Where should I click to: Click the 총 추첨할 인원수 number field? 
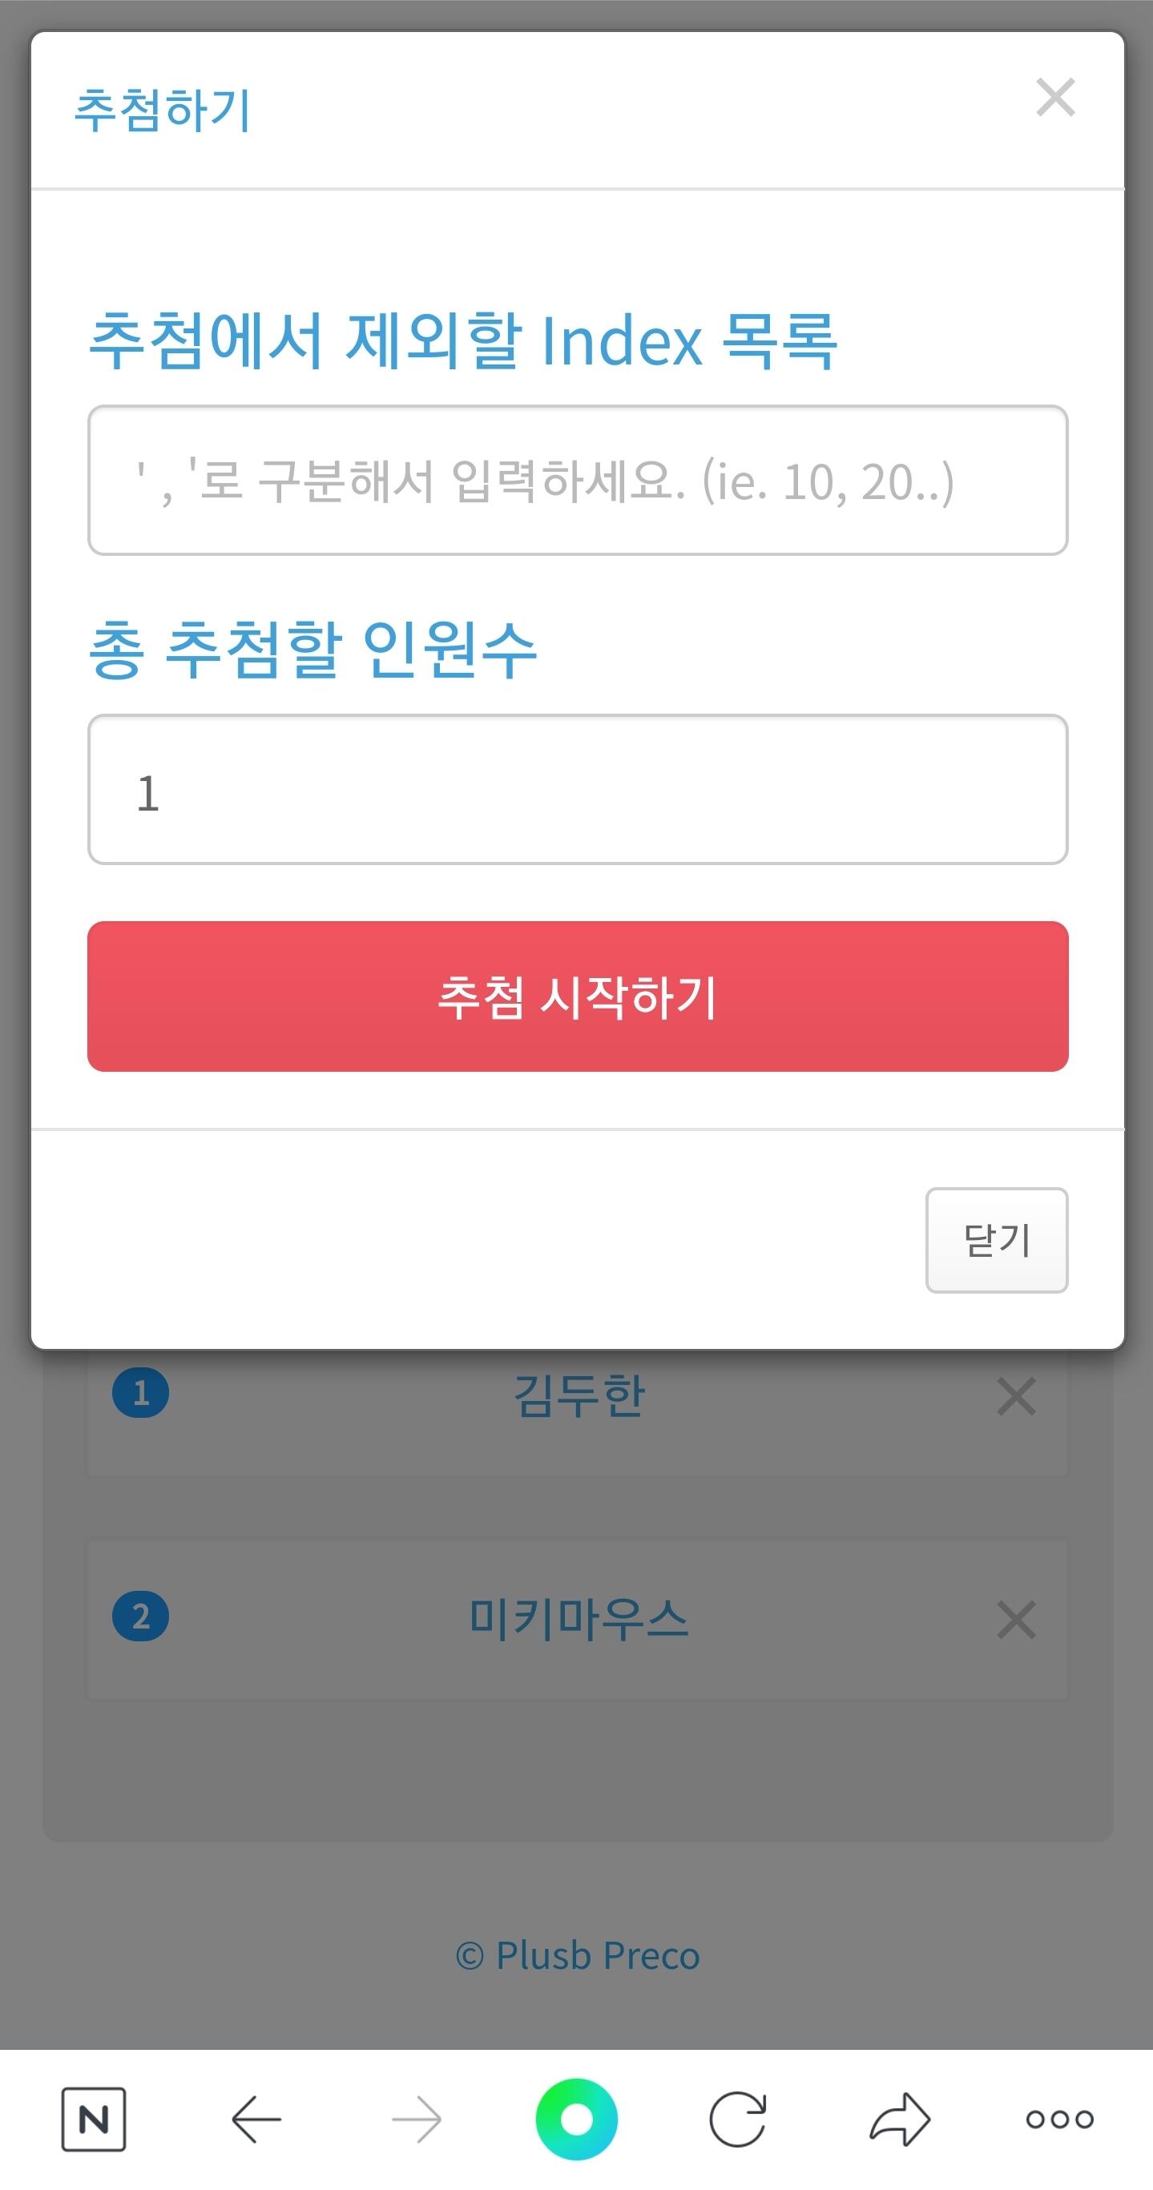(578, 790)
